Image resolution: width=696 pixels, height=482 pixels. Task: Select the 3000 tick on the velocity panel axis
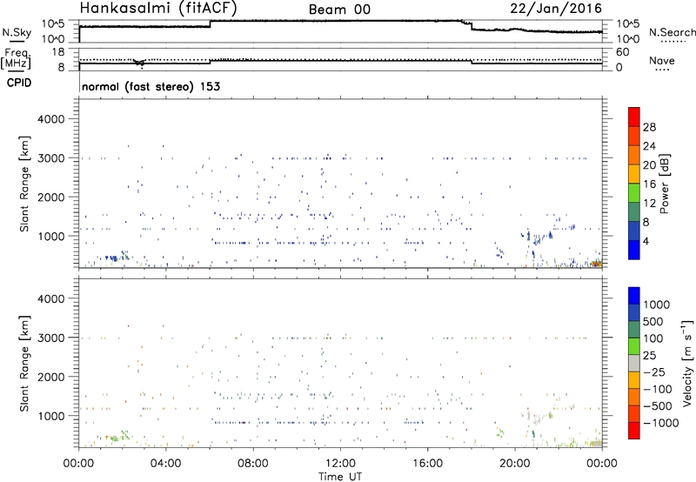click(x=51, y=338)
